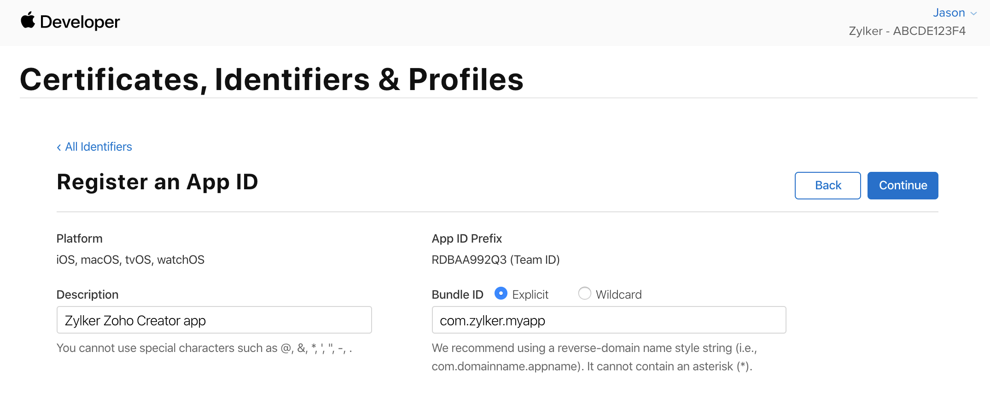Click the Certificates, Identifiers & Profiles heading
990x397 pixels.
[272, 79]
